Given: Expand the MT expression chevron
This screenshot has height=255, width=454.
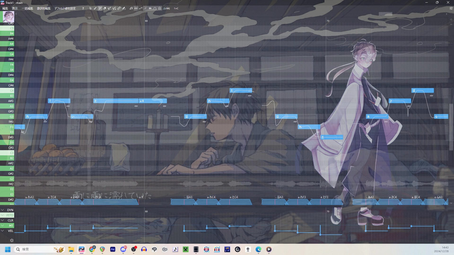Looking at the screenshot, I should pyautogui.click(x=2, y=226).
